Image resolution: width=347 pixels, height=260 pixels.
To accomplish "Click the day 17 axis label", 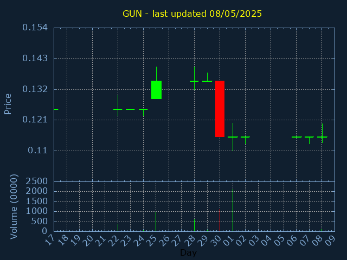I will pyautogui.click(x=50, y=240).
